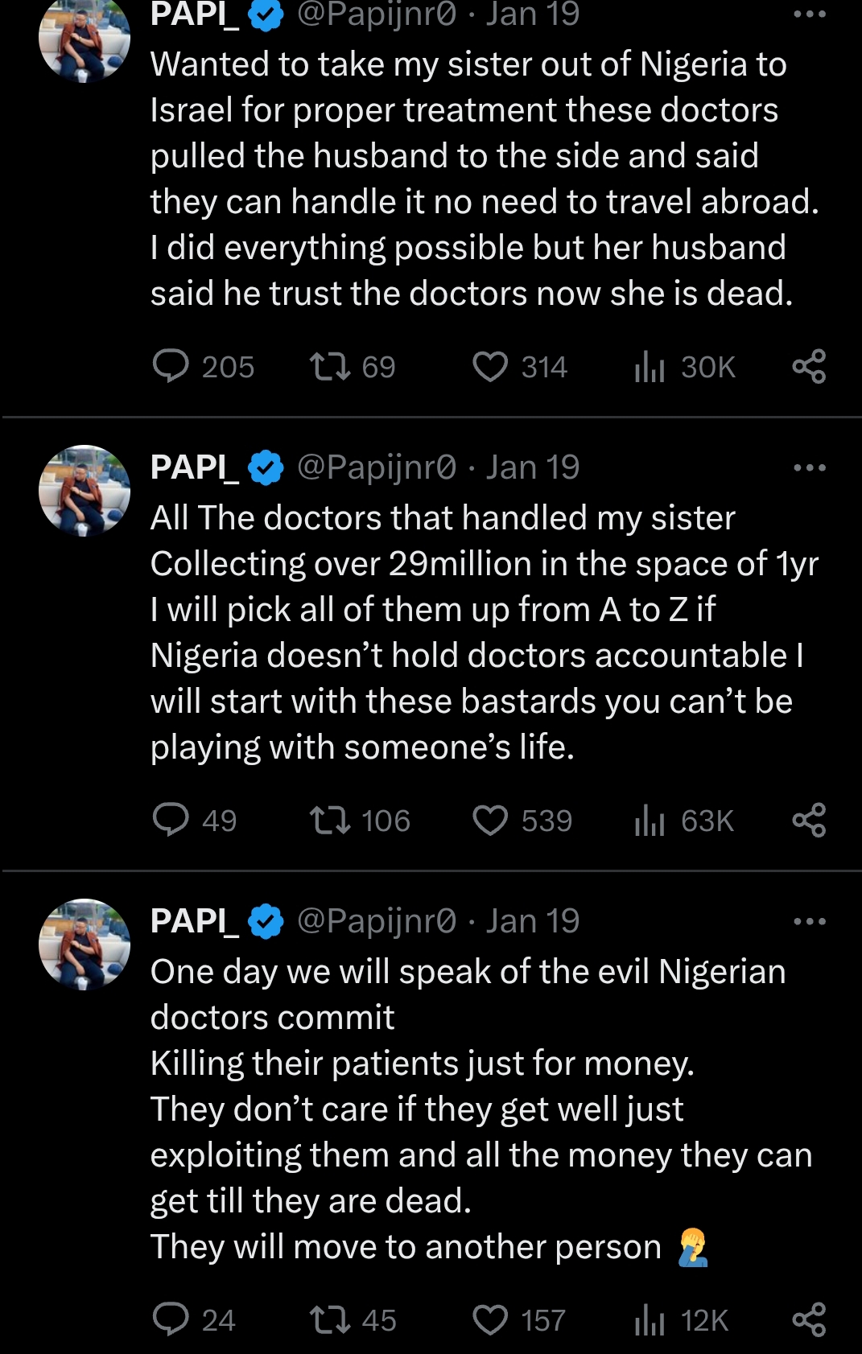Share the 29million doctors tweet
Screen dimensions: 862x1354
click(x=809, y=821)
